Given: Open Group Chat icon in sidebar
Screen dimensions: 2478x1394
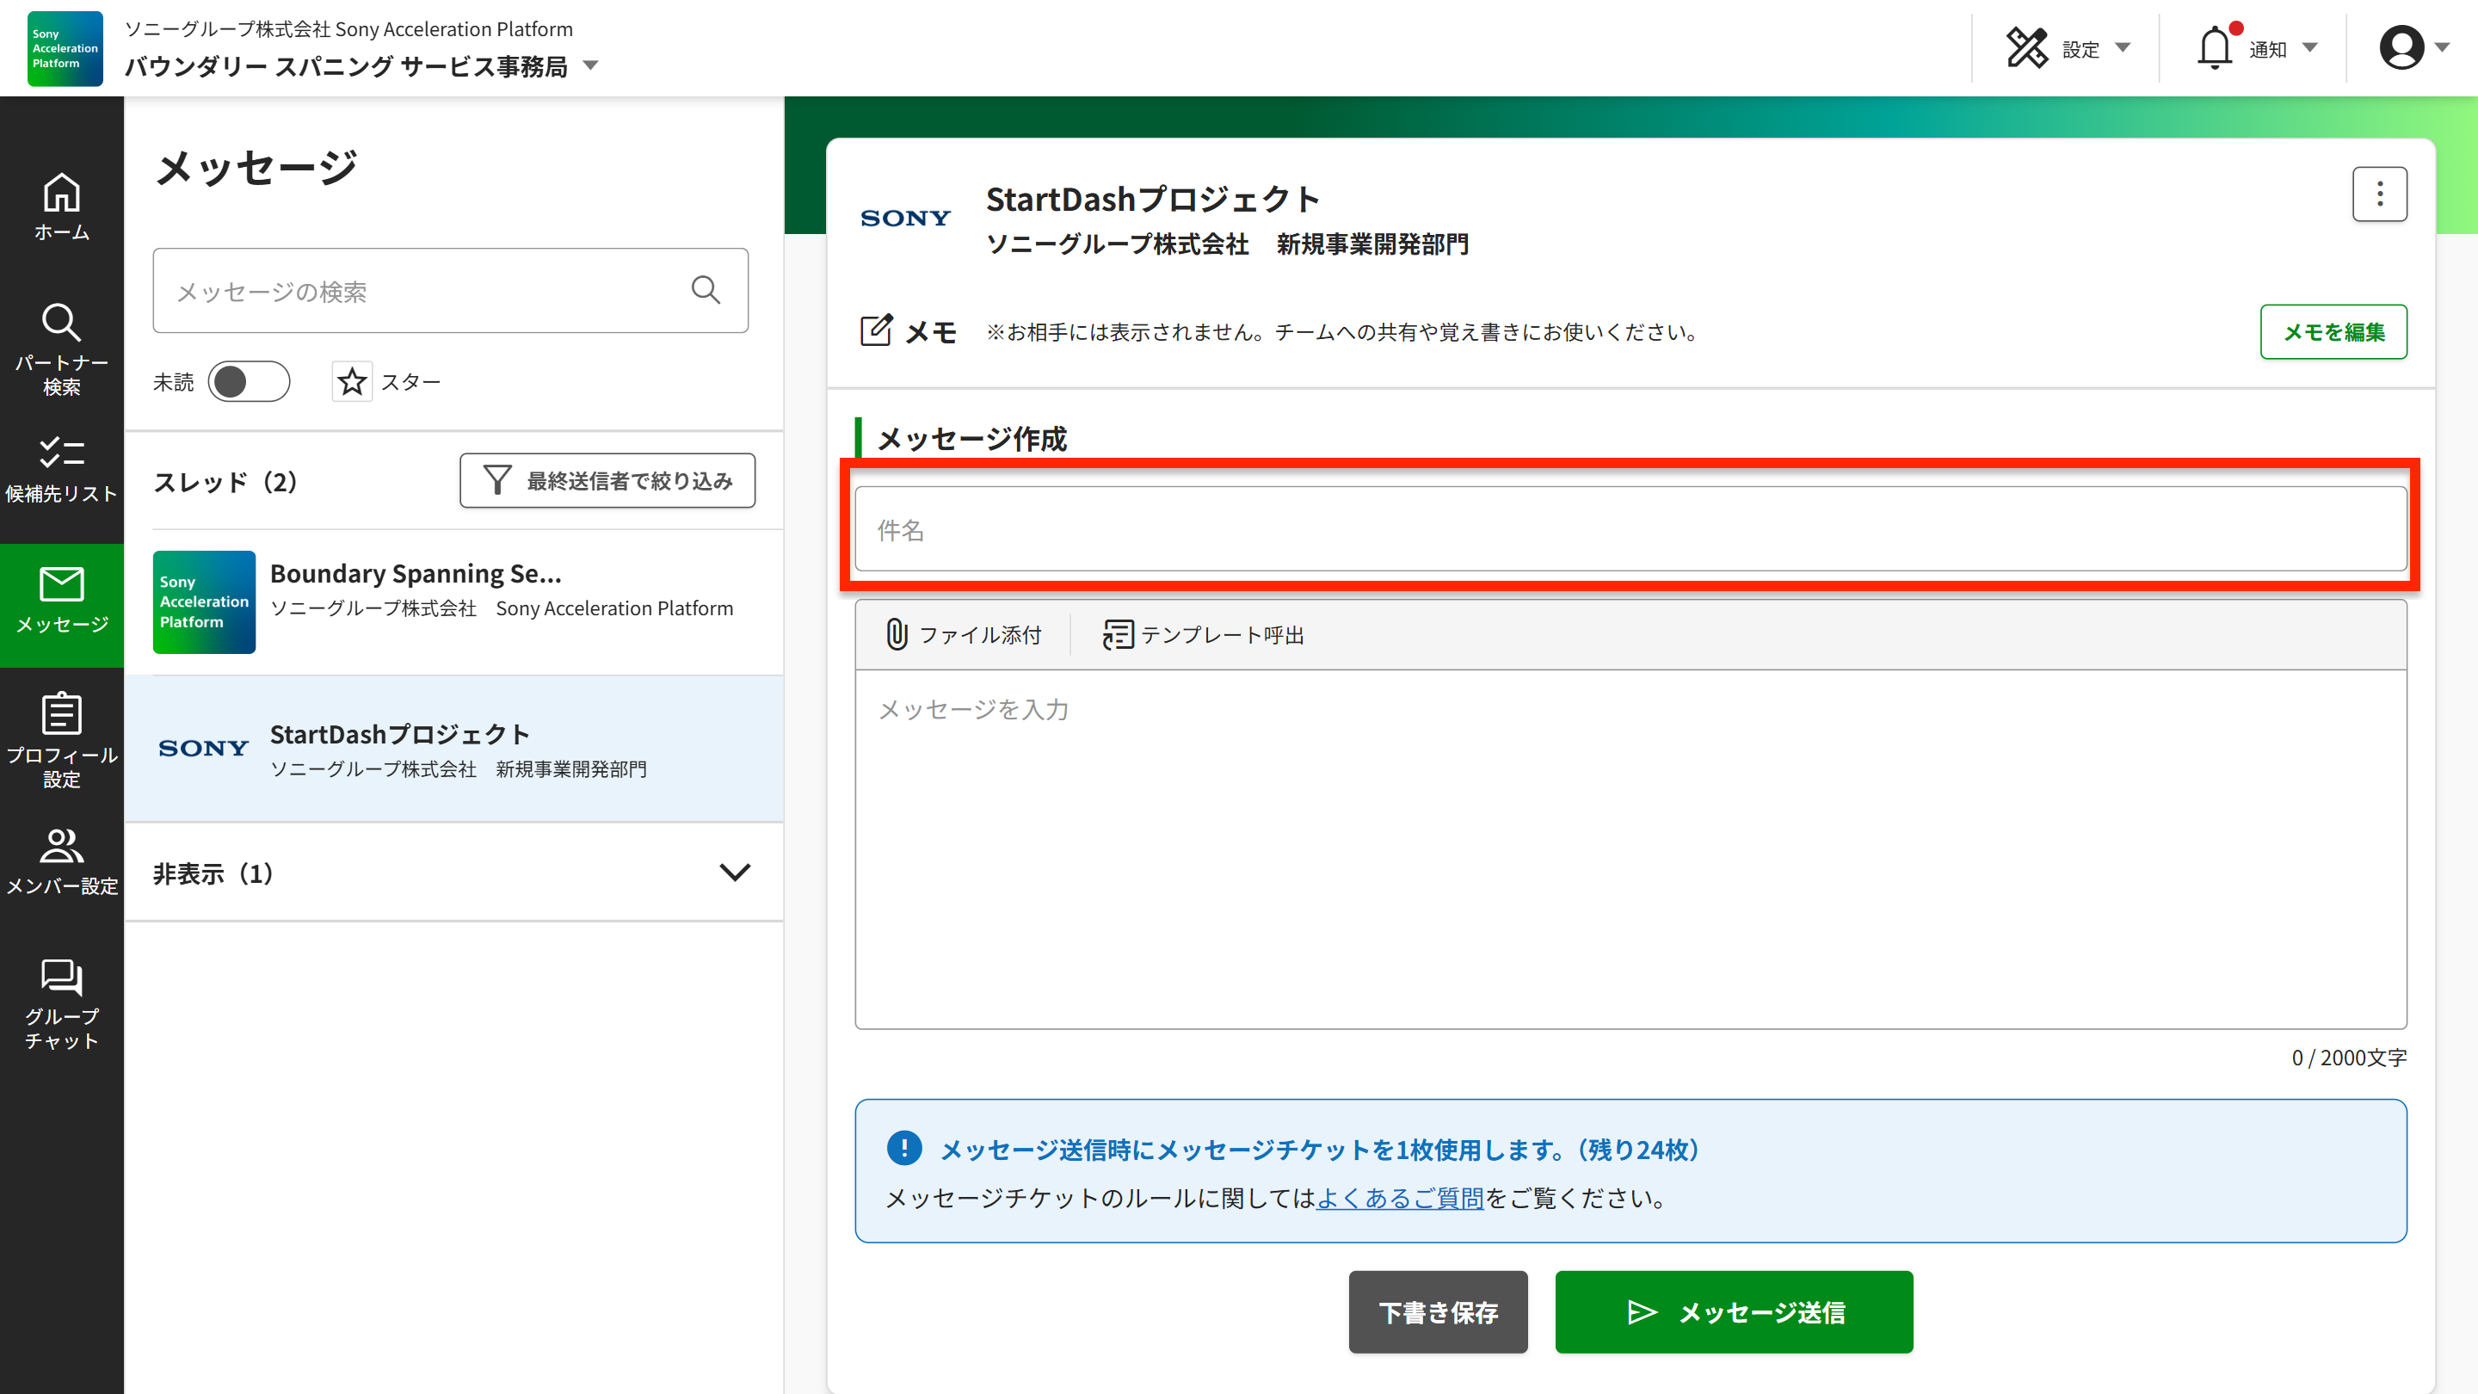Looking at the screenshot, I should (62, 978).
